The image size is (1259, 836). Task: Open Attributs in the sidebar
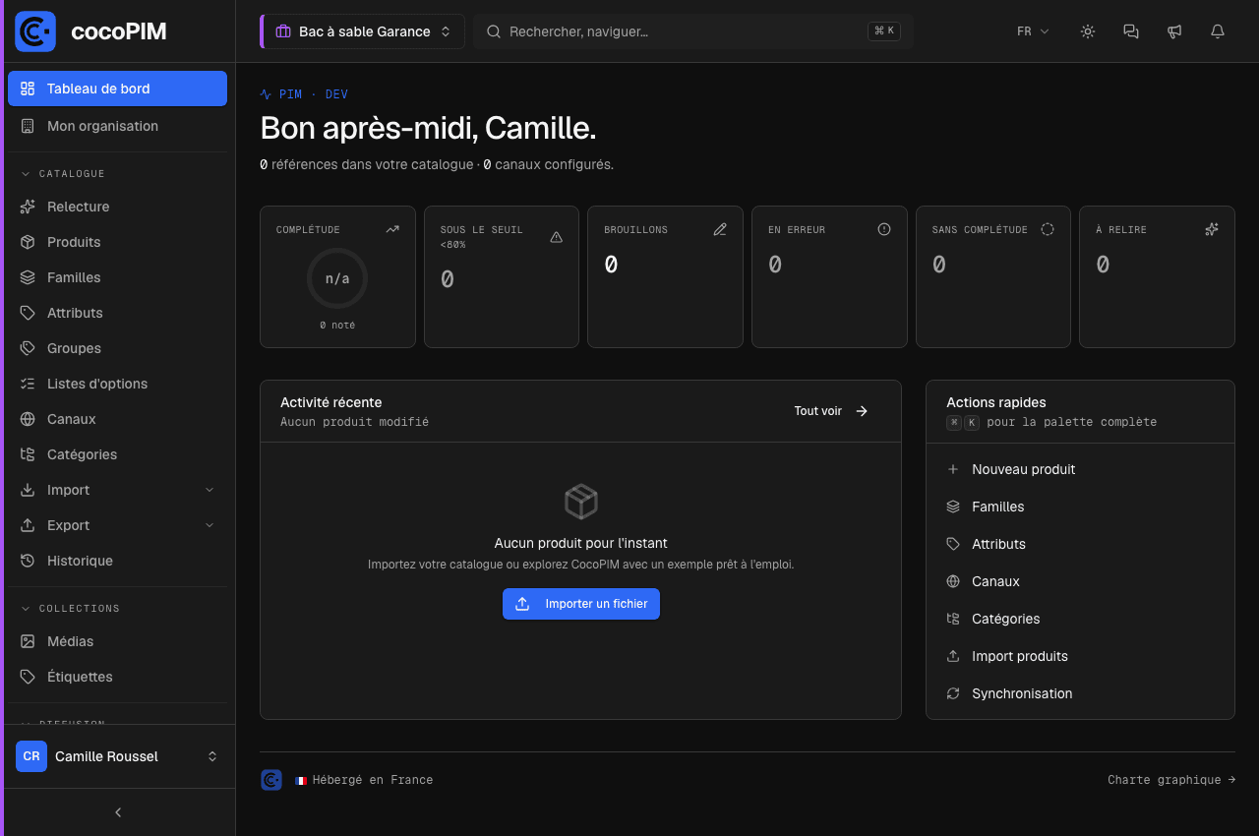point(117,313)
